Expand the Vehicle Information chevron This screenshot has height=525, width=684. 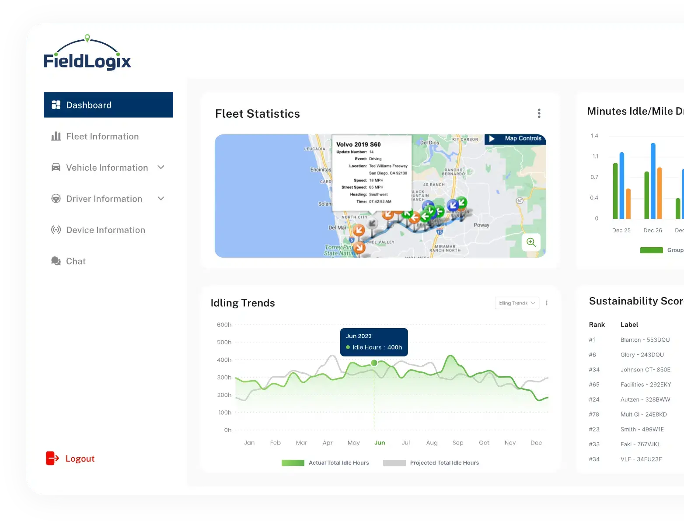point(161,168)
